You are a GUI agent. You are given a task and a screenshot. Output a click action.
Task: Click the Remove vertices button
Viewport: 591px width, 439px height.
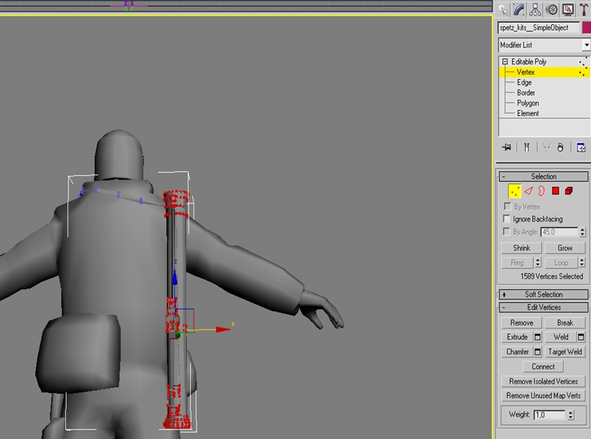521,323
